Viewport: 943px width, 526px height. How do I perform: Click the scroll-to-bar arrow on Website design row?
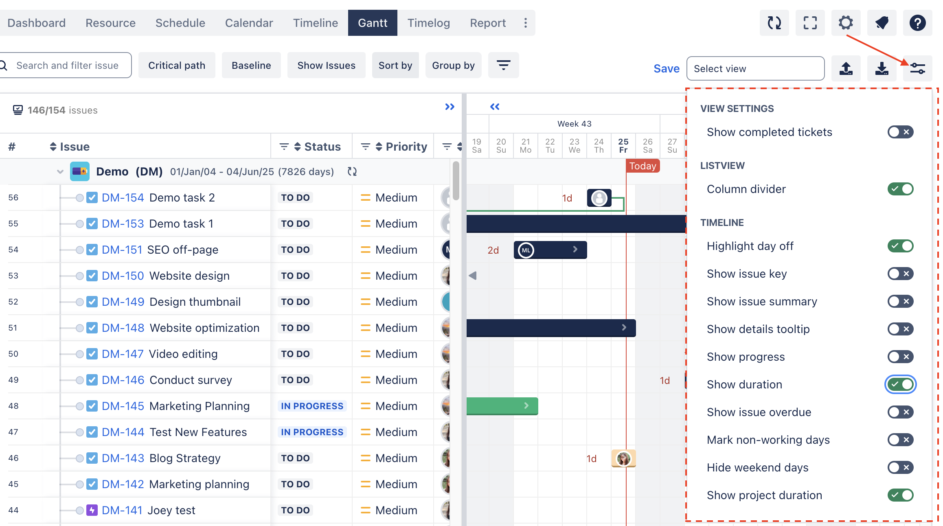tap(472, 276)
